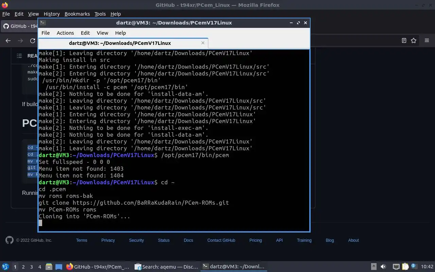Click 'mv roms roms-bak' terminal line
This screenshot has width=435, height=272.
pyautogui.click(x=66, y=196)
